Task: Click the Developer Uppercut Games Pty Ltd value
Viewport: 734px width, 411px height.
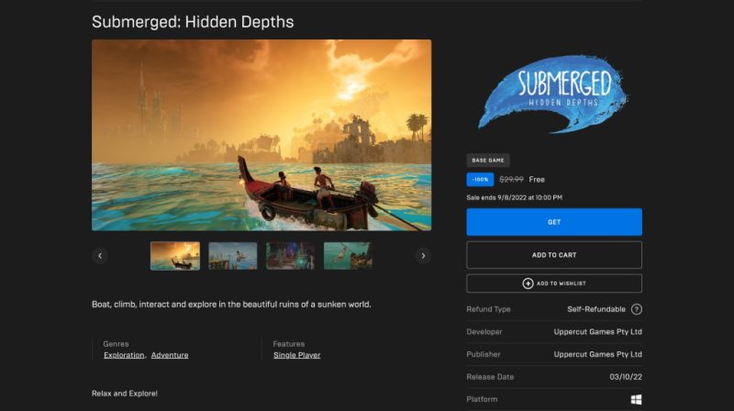Action: coord(598,331)
